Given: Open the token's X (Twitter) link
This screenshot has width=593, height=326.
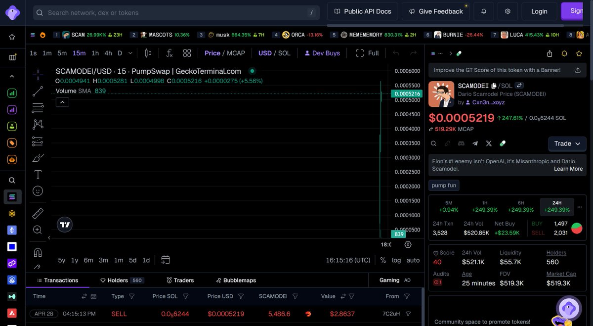Looking at the screenshot, I should tap(489, 143).
